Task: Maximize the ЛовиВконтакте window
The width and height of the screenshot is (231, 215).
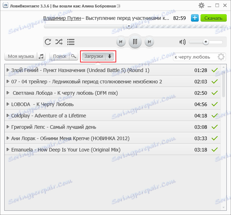Action: click(x=217, y=6)
